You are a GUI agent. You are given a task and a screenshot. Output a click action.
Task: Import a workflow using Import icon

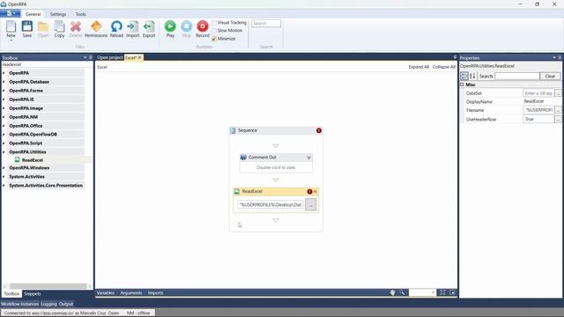click(x=133, y=29)
